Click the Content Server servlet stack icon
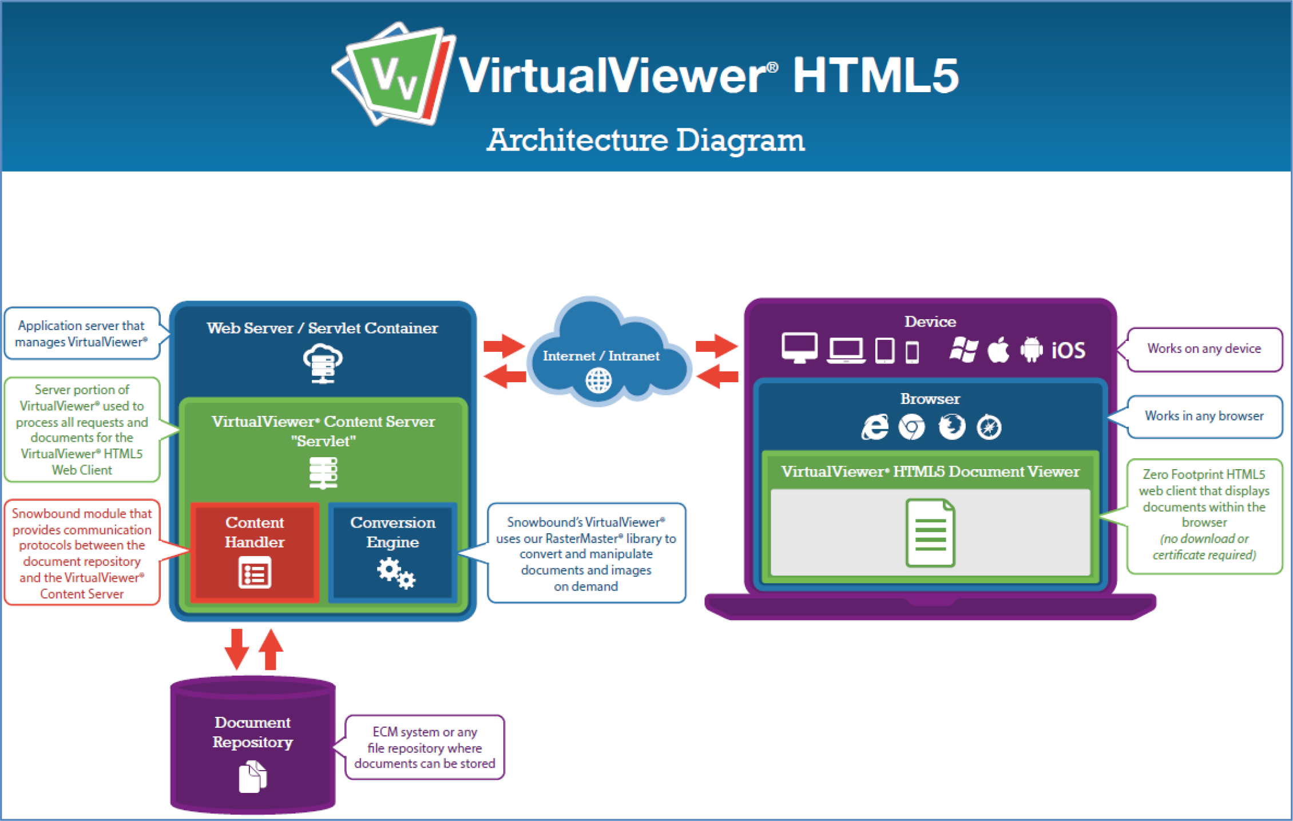Screen dimensions: 1293x821 click(323, 473)
